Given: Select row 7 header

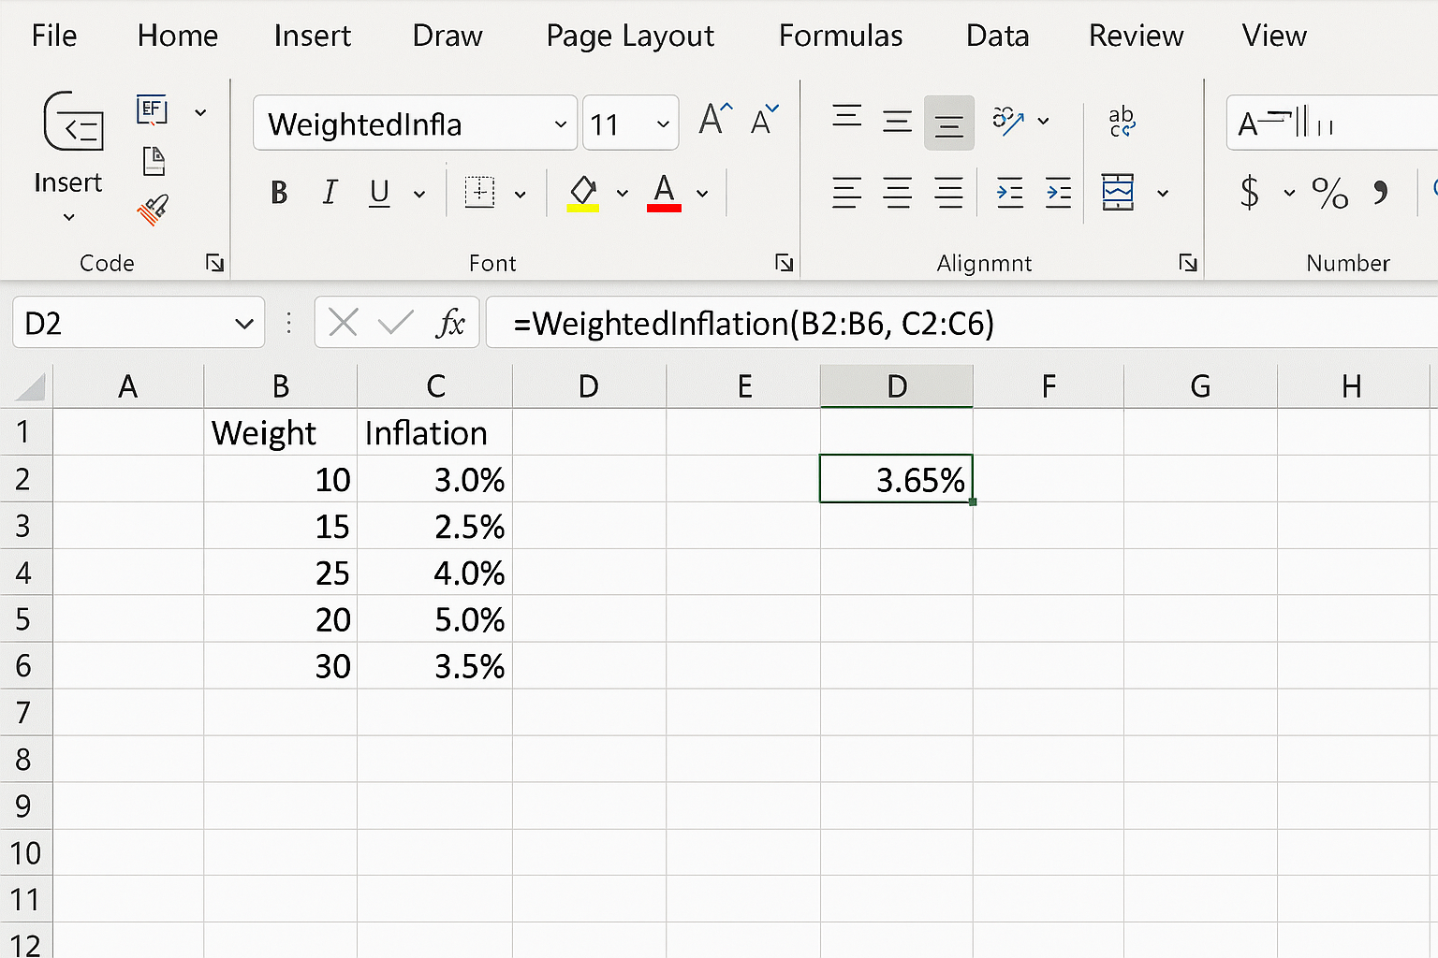Looking at the screenshot, I should tap(26, 713).
